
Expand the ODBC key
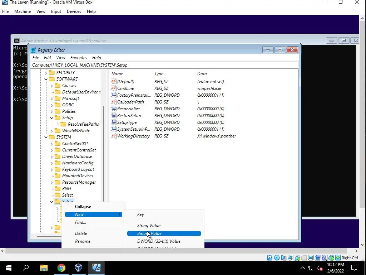tap(51, 105)
